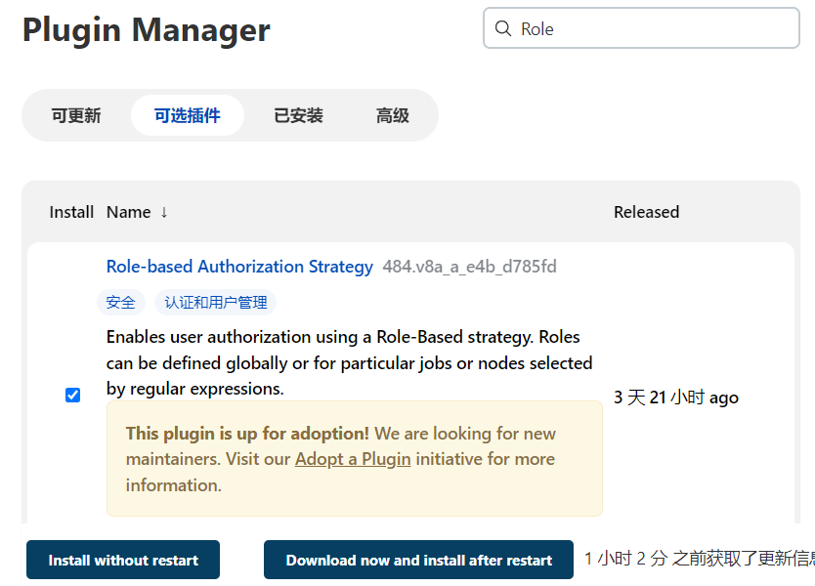Click the magnifier icon in the search box
The width and height of the screenshot is (815, 586).
(x=503, y=29)
